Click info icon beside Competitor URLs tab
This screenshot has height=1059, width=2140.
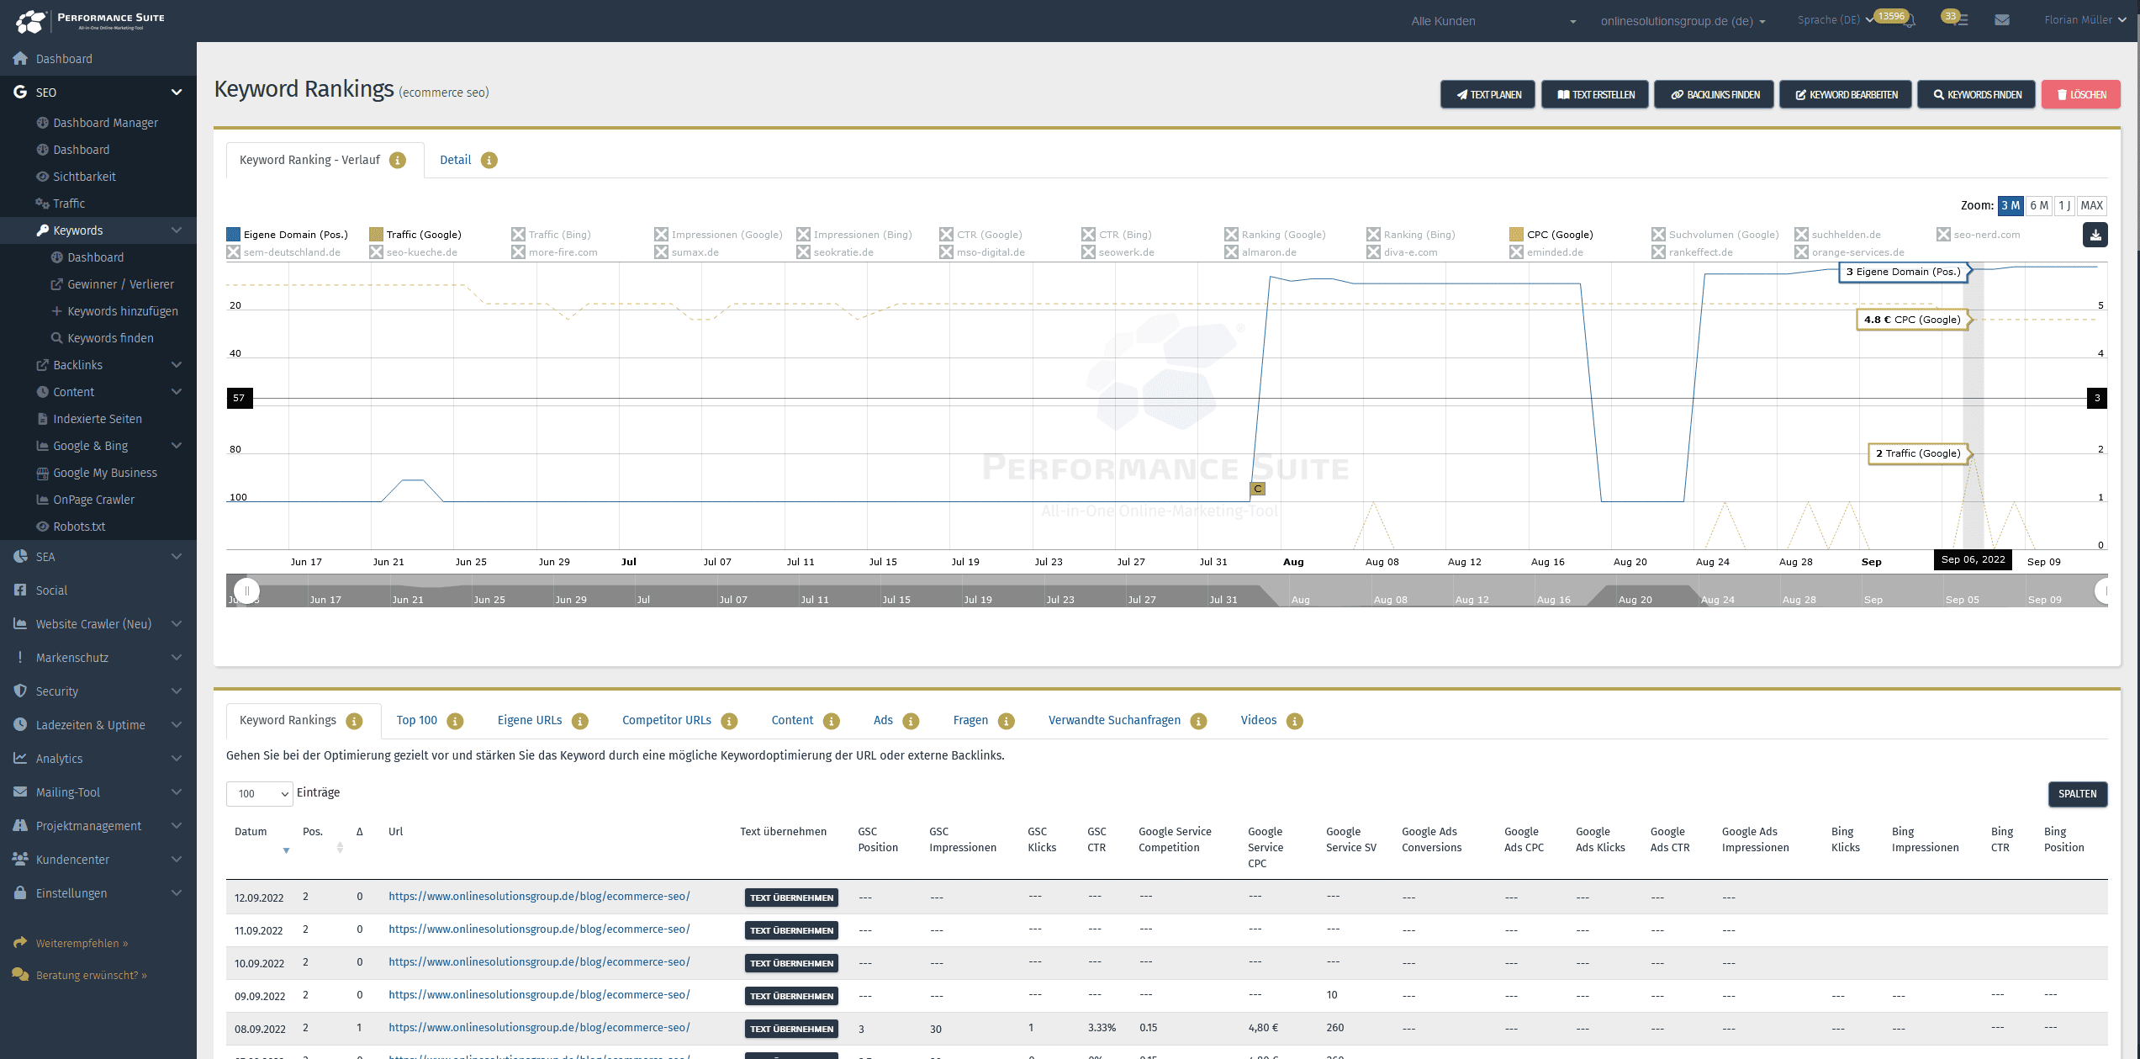(x=729, y=721)
